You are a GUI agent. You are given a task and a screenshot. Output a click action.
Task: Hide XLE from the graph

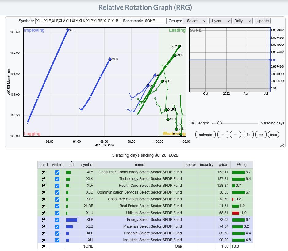pyautogui.click(x=57, y=220)
